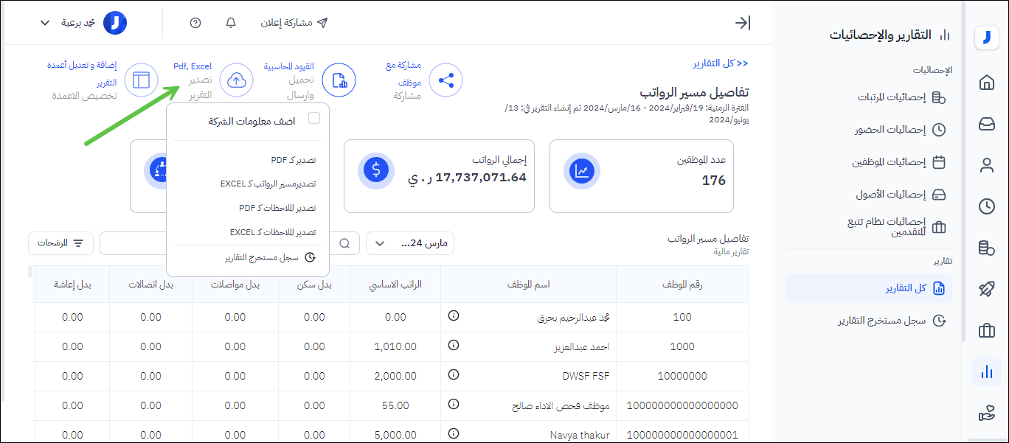
Task: Select سجل مستخرج التقارير in export menu
Action: [270, 257]
